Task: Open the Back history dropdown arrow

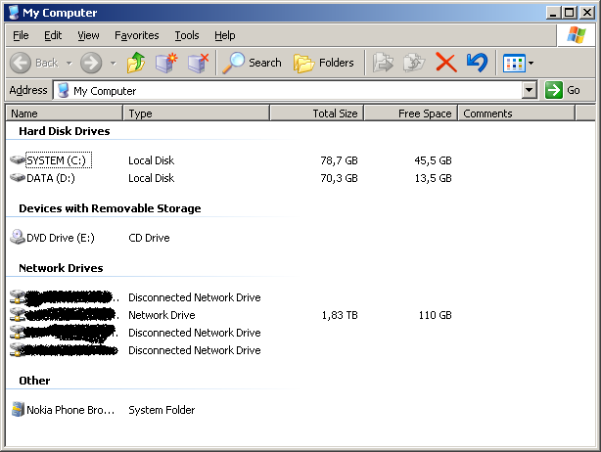Action: pos(69,63)
